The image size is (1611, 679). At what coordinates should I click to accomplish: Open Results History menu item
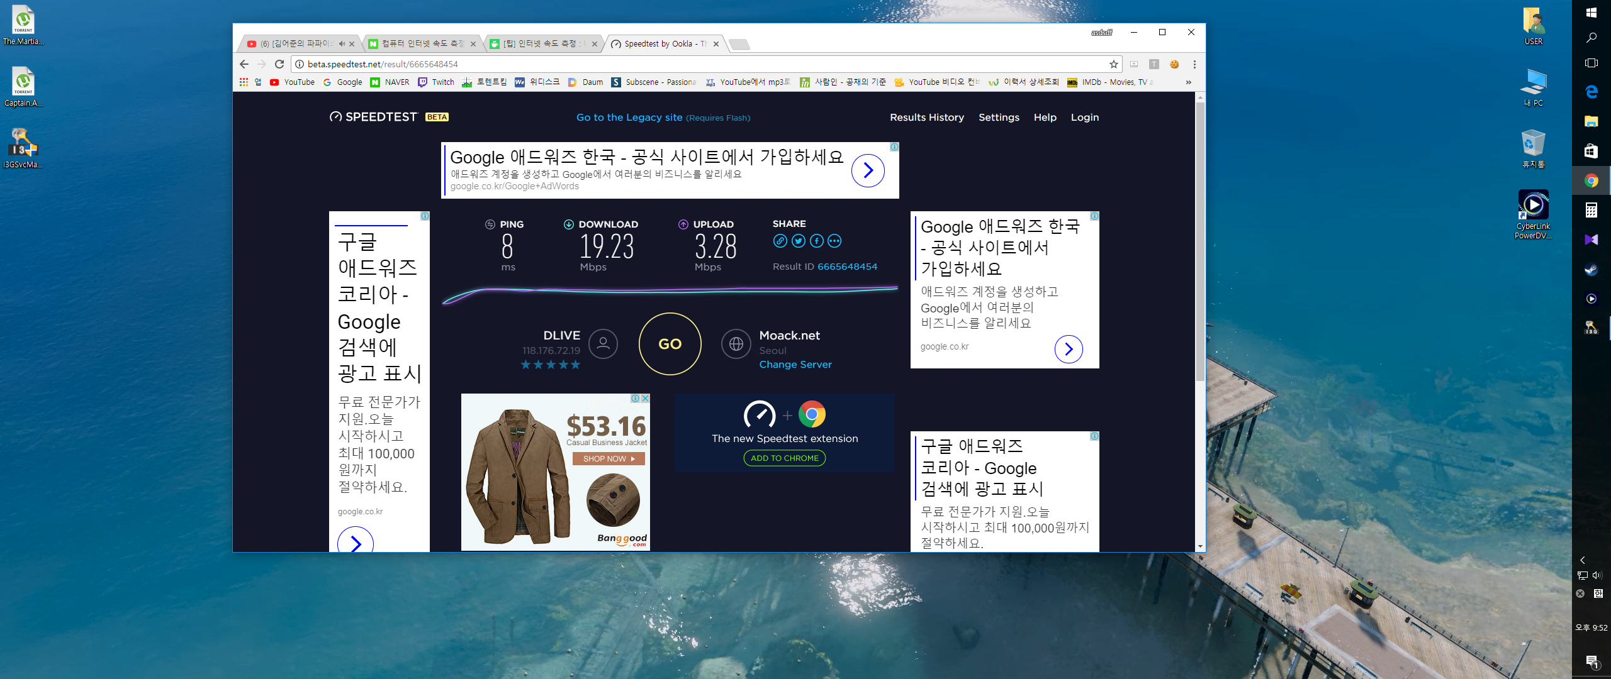click(926, 118)
